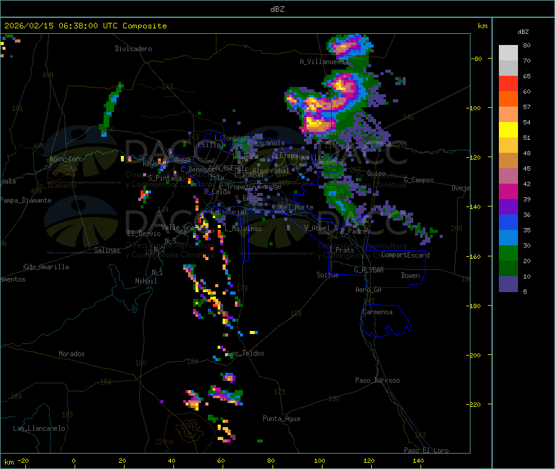Select the 140 km horizontal axis tick
This screenshot has width=555, height=469.
click(x=418, y=460)
